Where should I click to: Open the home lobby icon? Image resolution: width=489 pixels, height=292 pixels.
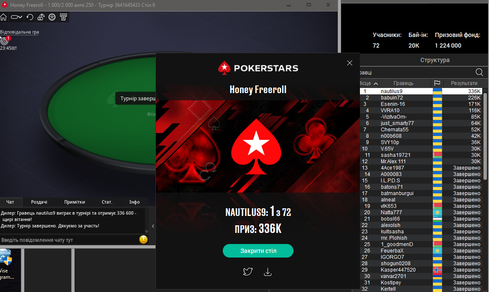pos(3,17)
